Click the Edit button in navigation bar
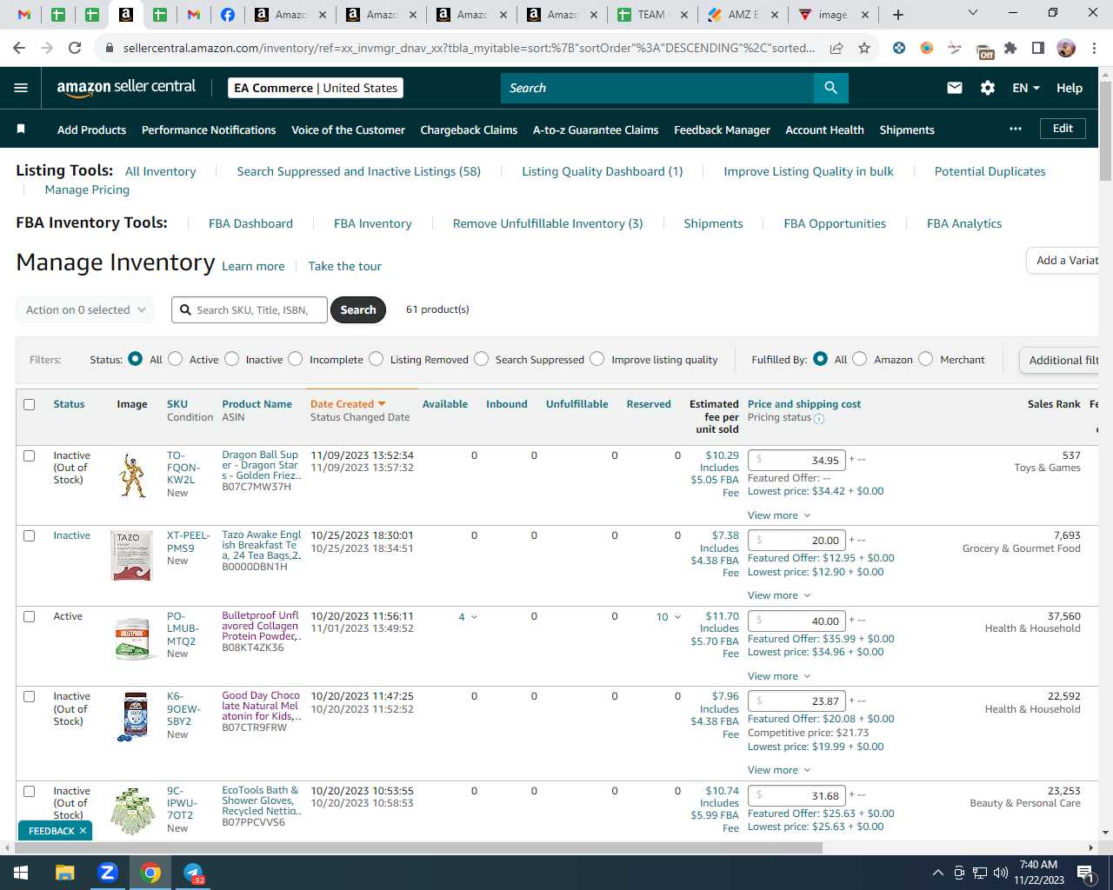This screenshot has width=1113, height=890. [x=1063, y=129]
